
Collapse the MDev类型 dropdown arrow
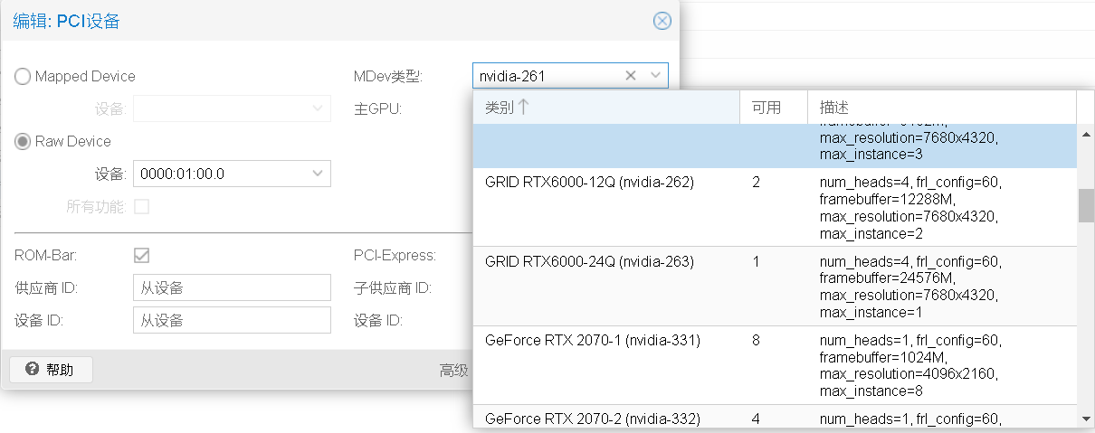coord(656,76)
